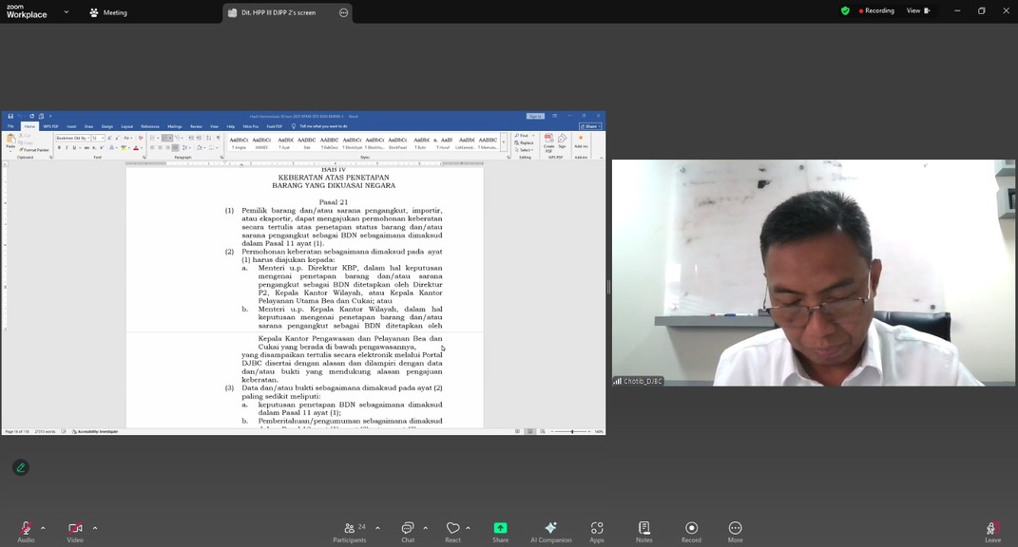
Task: Apply the Bab style from gallery
Action: pyautogui.click(x=306, y=142)
